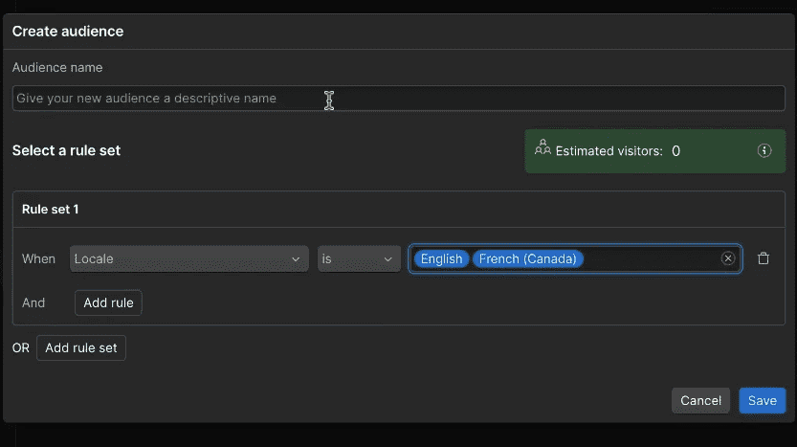Viewport: 797px width, 447px height.
Task: Save the new audience
Action: 762,400
